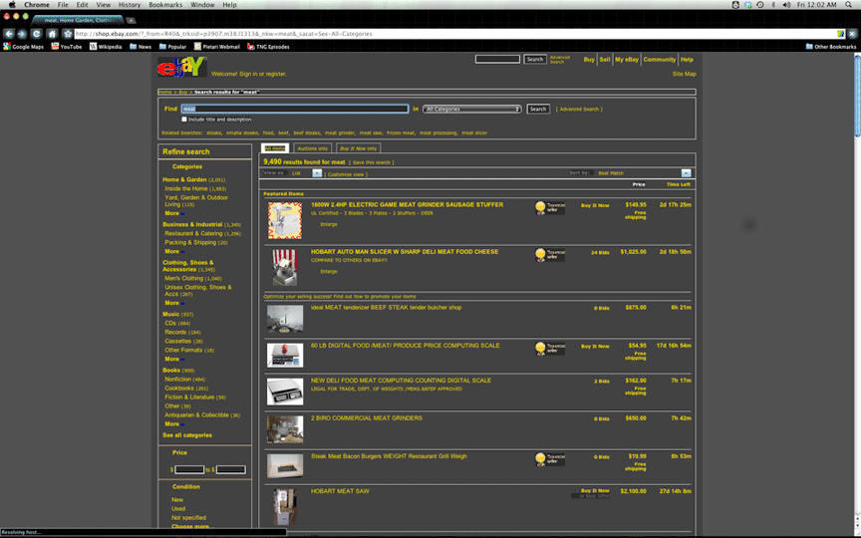
Task: Open the volume control in the menu bar
Action: pos(786,4)
